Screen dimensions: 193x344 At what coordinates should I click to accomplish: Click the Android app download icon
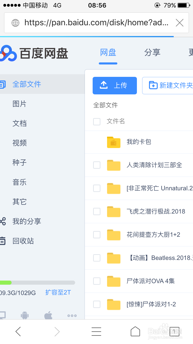(25, 315)
